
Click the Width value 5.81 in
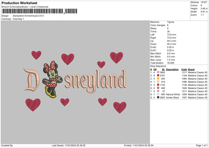[204, 12]
